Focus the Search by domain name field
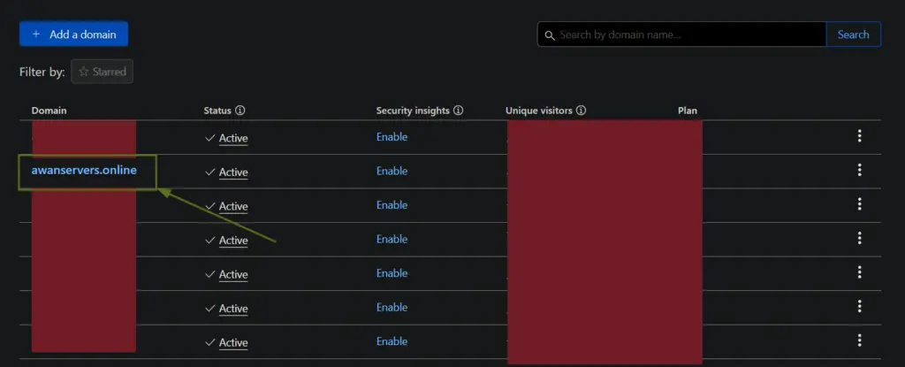Viewport: 905px width, 367px height. [x=681, y=34]
